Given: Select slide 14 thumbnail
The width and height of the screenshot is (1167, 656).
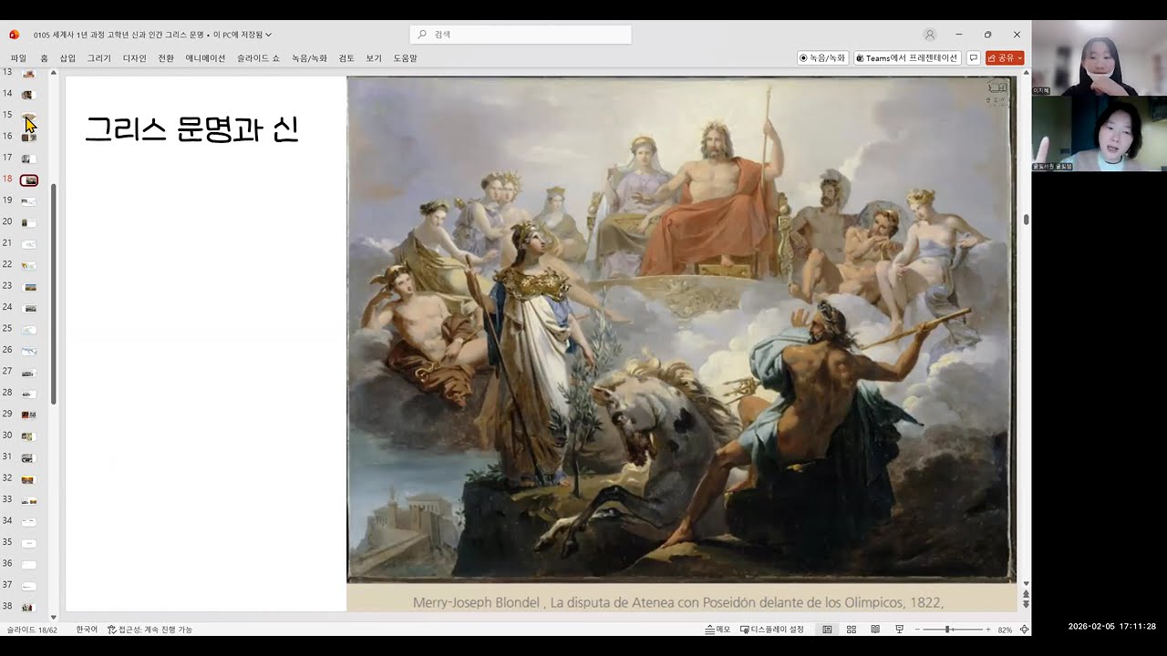Looking at the screenshot, I should pyautogui.click(x=28, y=94).
